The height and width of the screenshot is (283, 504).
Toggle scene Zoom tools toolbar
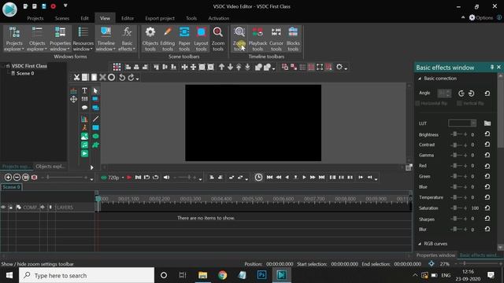[x=218, y=39]
